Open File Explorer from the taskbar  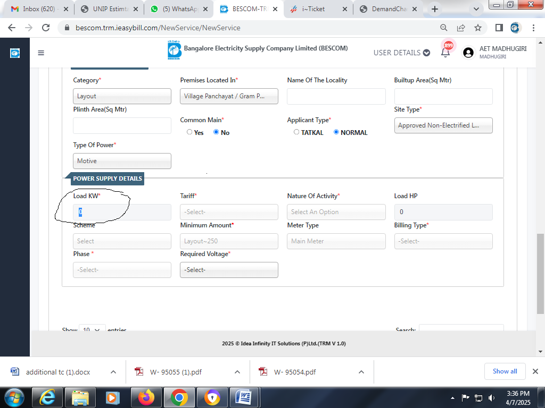pyautogui.click(x=80, y=397)
